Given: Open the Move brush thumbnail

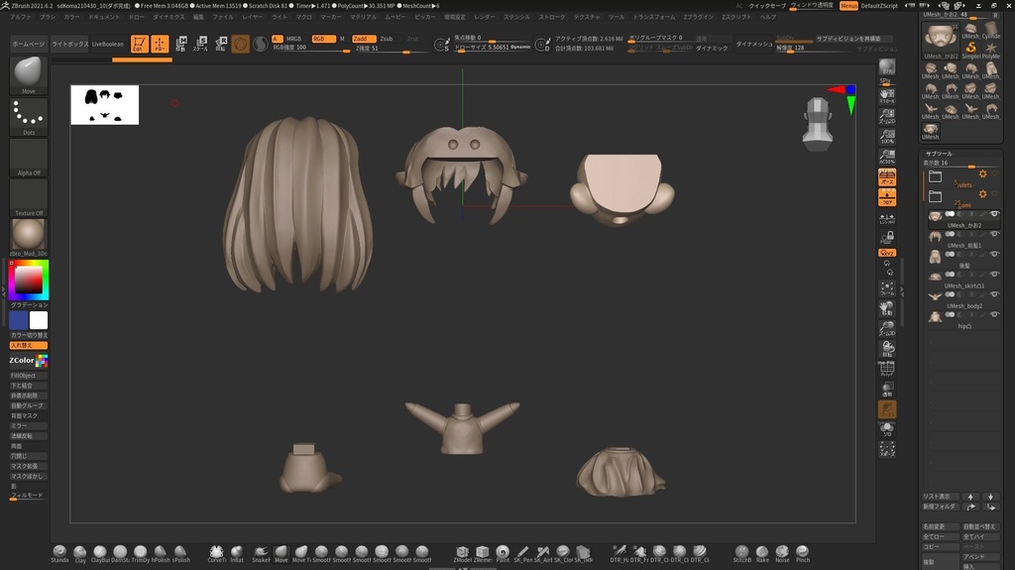Looking at the screenshot, I should 29,73.
